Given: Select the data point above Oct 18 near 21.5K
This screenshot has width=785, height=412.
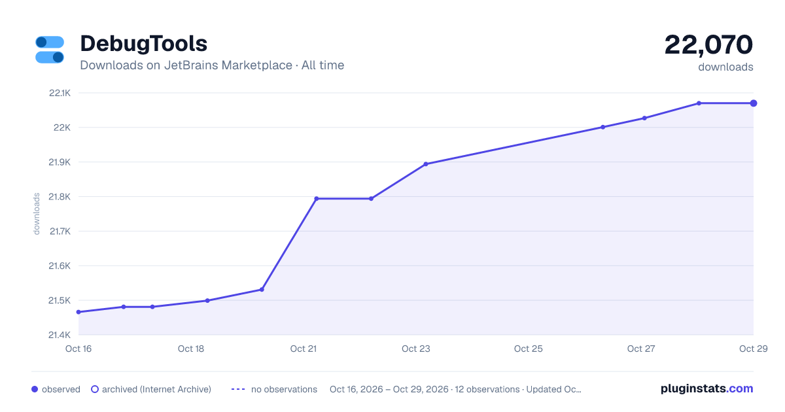Looking at the screenshot, I should point(207,301).
